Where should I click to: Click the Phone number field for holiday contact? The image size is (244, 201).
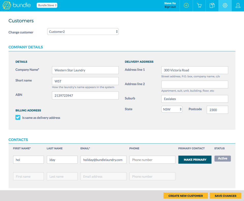152,160
